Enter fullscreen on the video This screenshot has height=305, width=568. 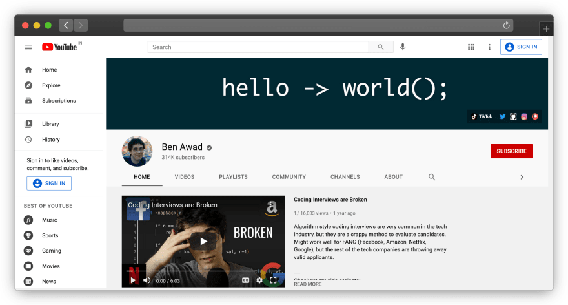[x=273, y=280]
